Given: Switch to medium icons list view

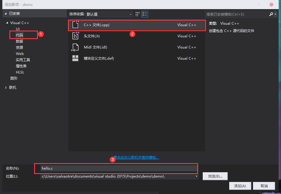Looking at the screenshot, I should [144, 14].
